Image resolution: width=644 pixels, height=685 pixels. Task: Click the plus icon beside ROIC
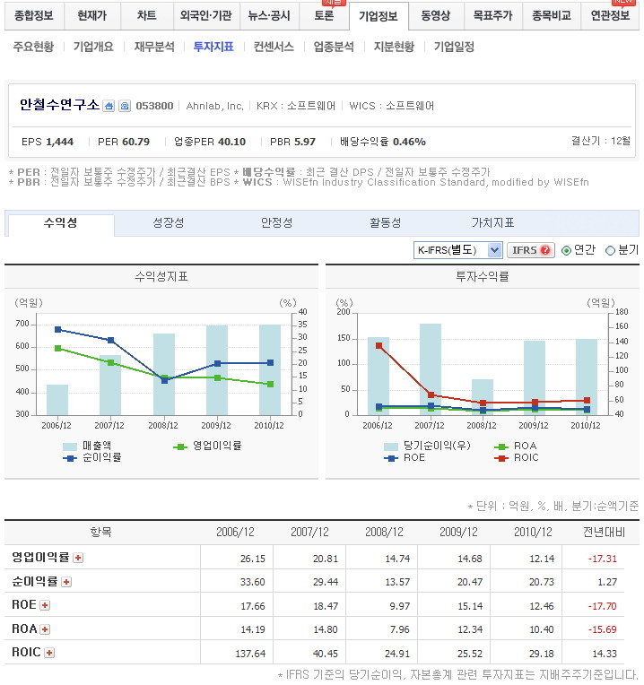click(49, 653)
